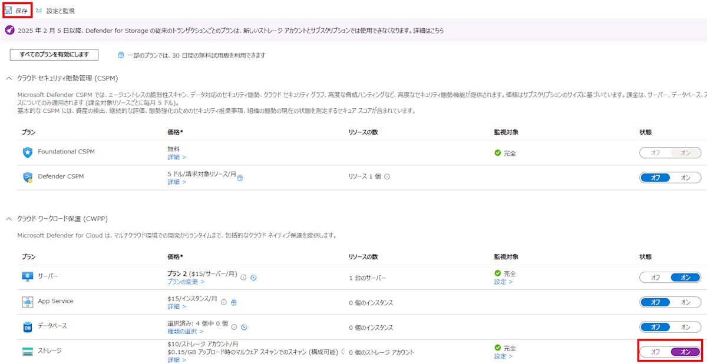
Task: Open 設定 link in the サーバー row
Action: [503, 282]
